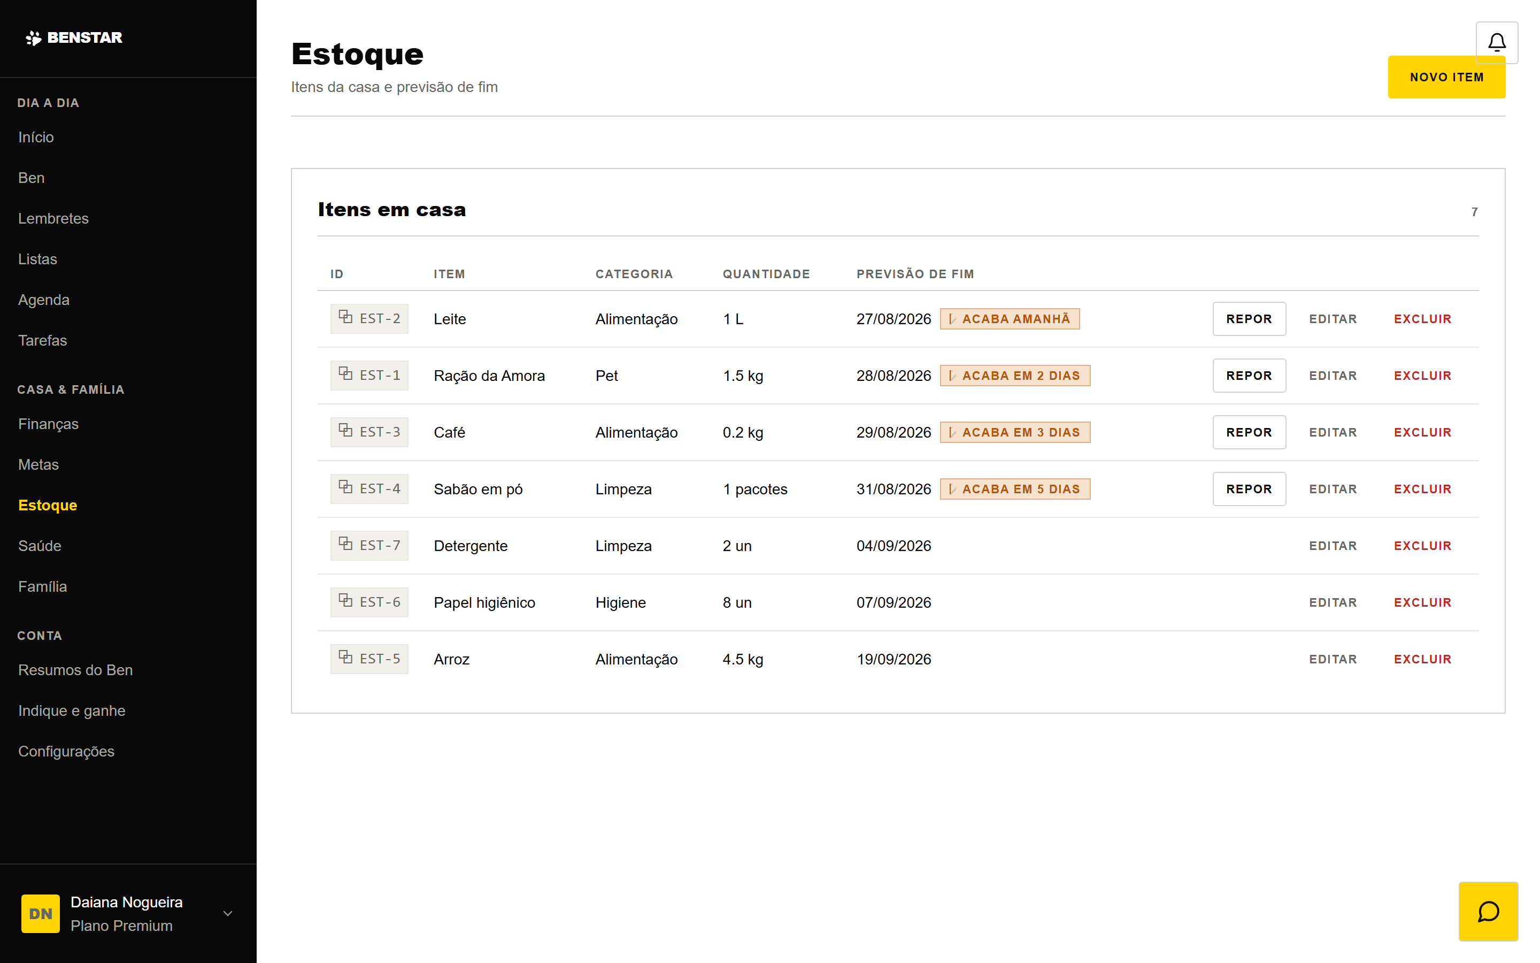The height and width of the screenshot is (963, 1540).
Task: Click Excluir for Ração da Amora
Action: (1422, 375)
